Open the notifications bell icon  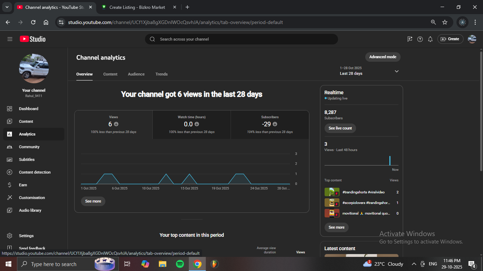430,39
